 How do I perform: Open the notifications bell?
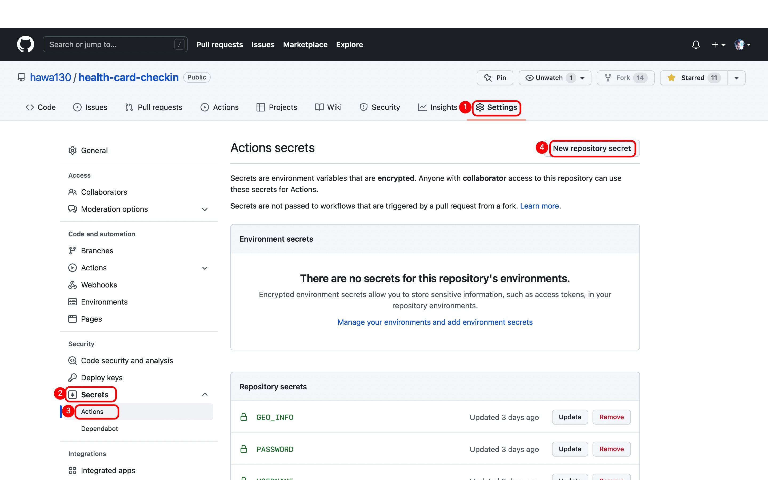tap(696, 45)
